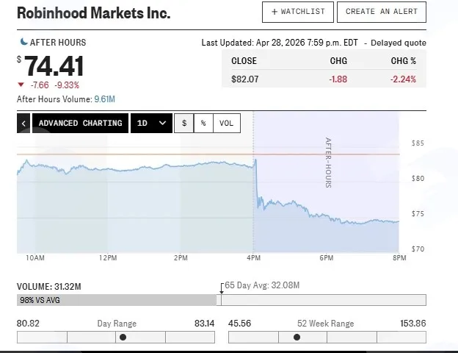Click the Day Range dot marker
Screen dimensions: 458x353
click(x=123, y=338)
